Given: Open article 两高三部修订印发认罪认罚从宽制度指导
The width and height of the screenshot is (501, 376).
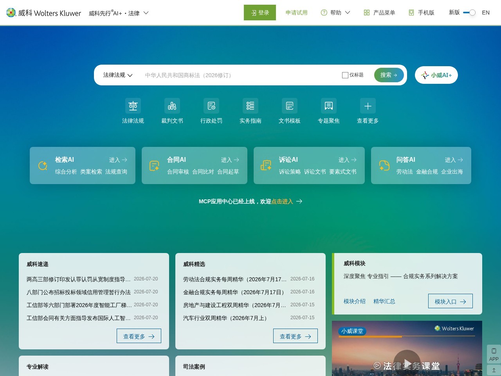Looking at the screenshot, I should click(x=79, y=279).
